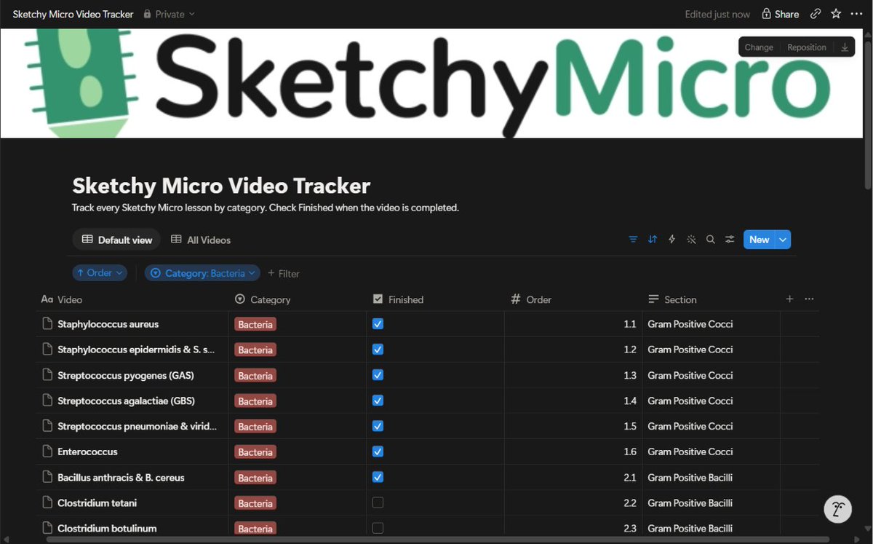Open Staphylococcus aureus page icon

pyautogui.click(x=48, y=324)
